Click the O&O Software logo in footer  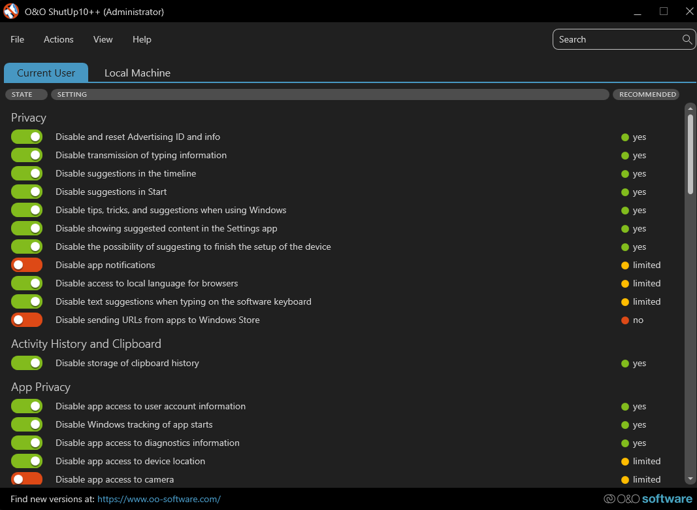coord(647,499)
